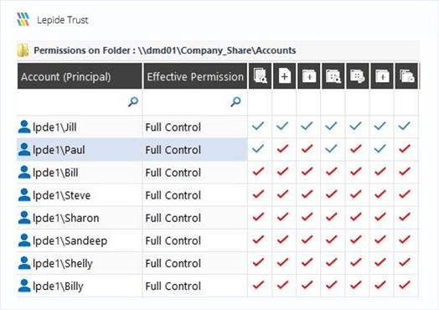The height and width of the screenshot is (310, 439).
Task: Sort by Effective Permission column header
Action: coord(195,76)
